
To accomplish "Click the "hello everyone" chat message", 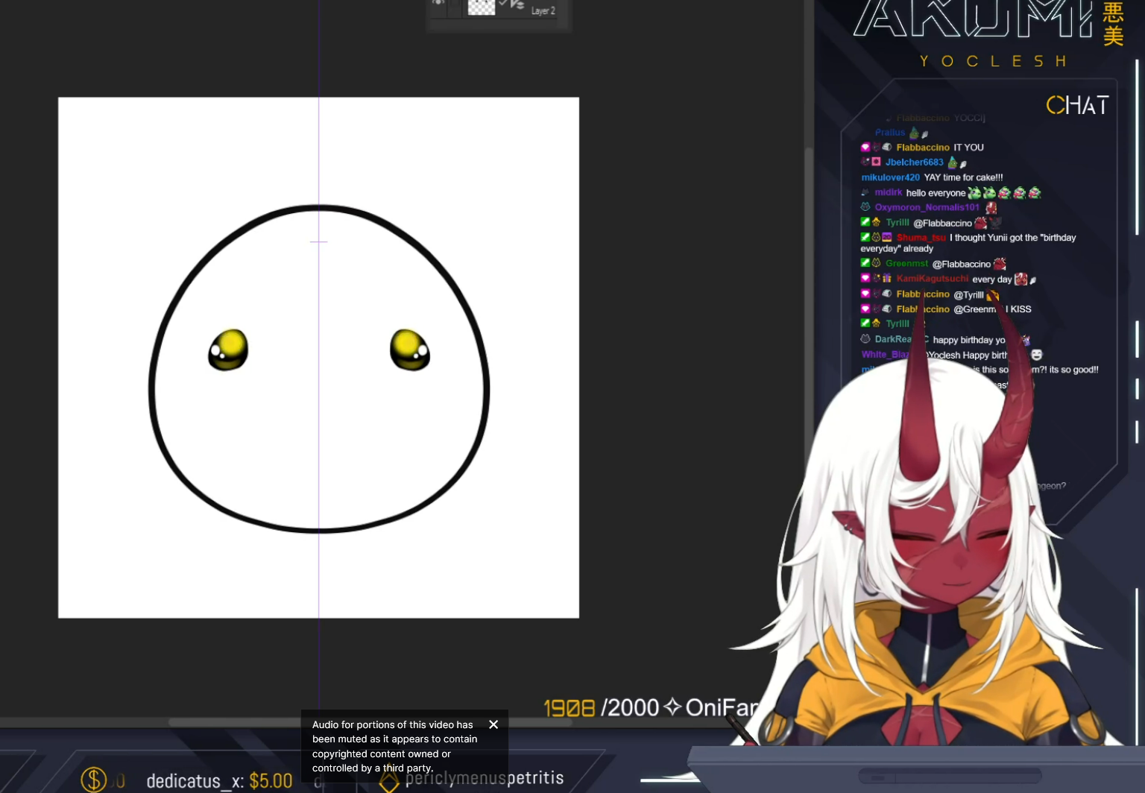I will [936, 193].
